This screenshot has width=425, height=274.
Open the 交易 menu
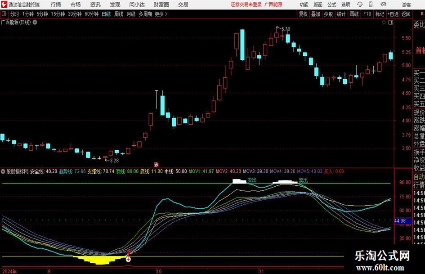tap(183, 4)
